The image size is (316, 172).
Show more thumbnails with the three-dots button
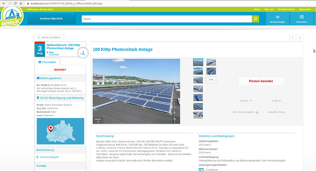click(x=211, y=80)
